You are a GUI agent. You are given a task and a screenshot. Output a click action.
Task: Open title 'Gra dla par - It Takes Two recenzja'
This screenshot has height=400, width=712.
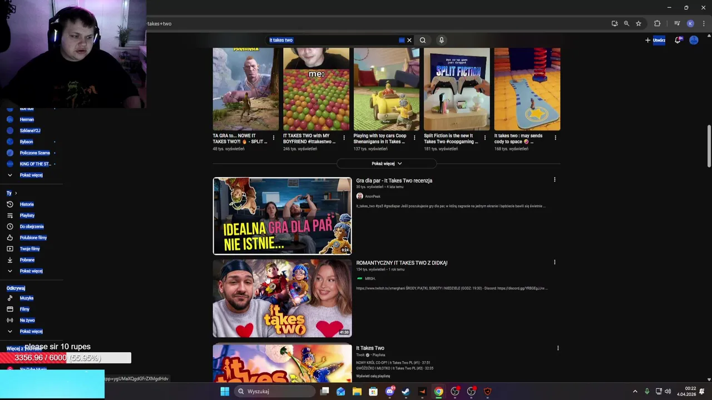tap(394, 181)
